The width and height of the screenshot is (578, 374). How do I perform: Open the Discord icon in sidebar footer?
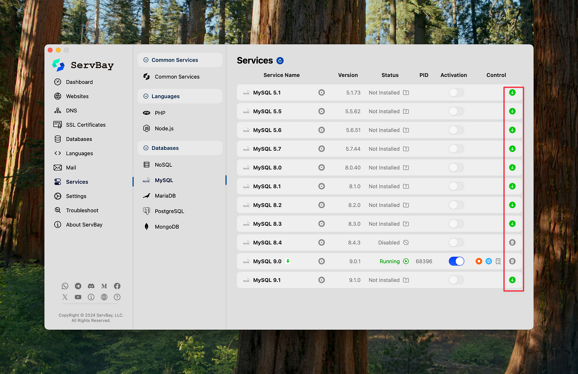click(x=91, y=286)
